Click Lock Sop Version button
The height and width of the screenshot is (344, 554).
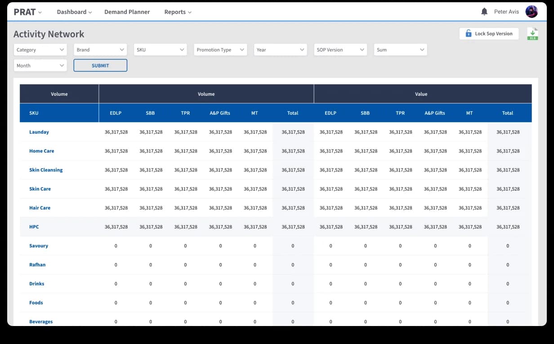[x=489, y=34]
